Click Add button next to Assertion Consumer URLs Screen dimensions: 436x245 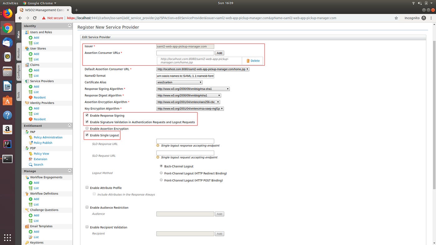click(220, 53)
